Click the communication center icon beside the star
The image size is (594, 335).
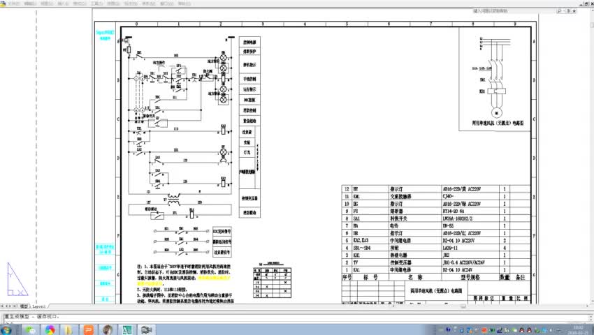click(569, 11)
